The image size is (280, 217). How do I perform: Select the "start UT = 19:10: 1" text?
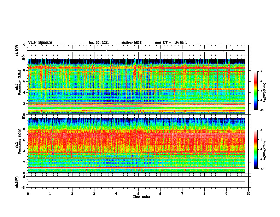(x=171, y=43)
